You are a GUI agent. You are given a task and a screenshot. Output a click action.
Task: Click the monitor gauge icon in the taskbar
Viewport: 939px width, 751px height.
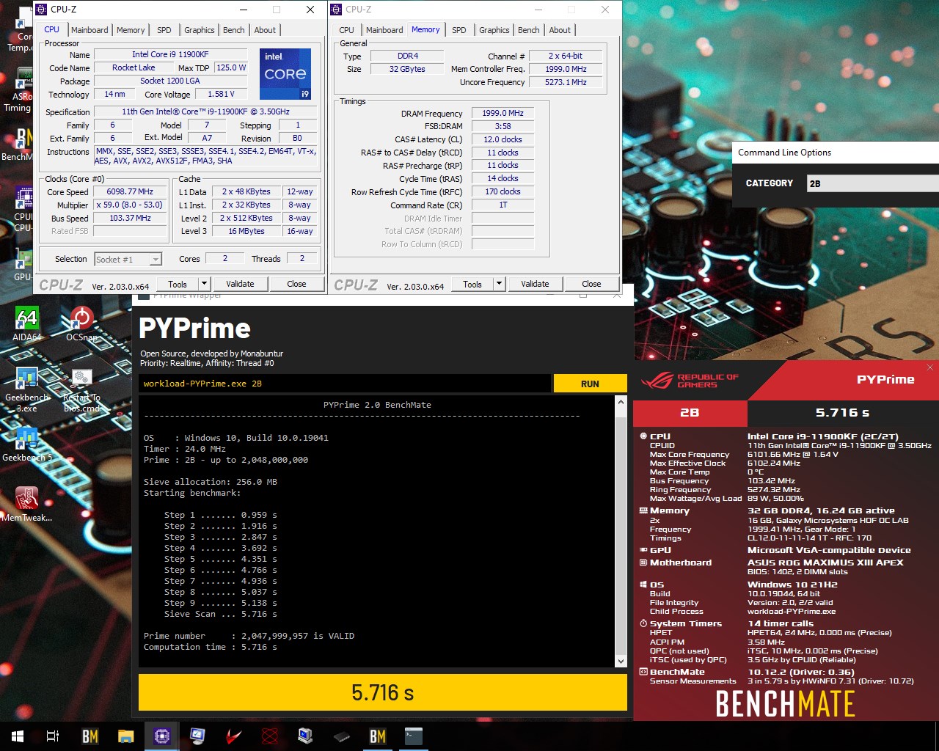pos(198,736)
